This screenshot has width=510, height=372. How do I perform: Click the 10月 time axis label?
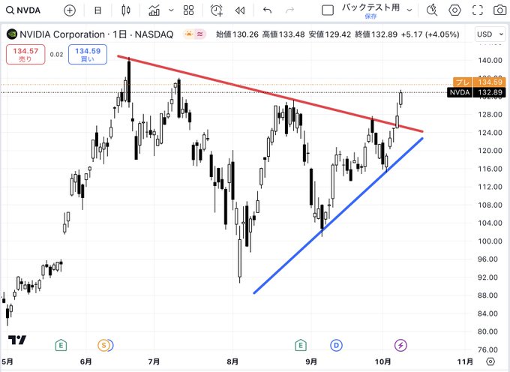383,361
